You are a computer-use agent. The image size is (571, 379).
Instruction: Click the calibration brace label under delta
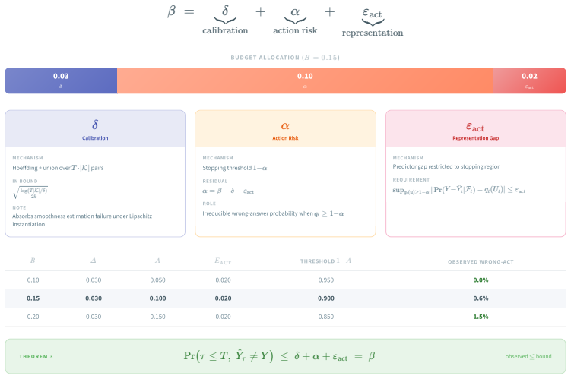pos(225,30)
